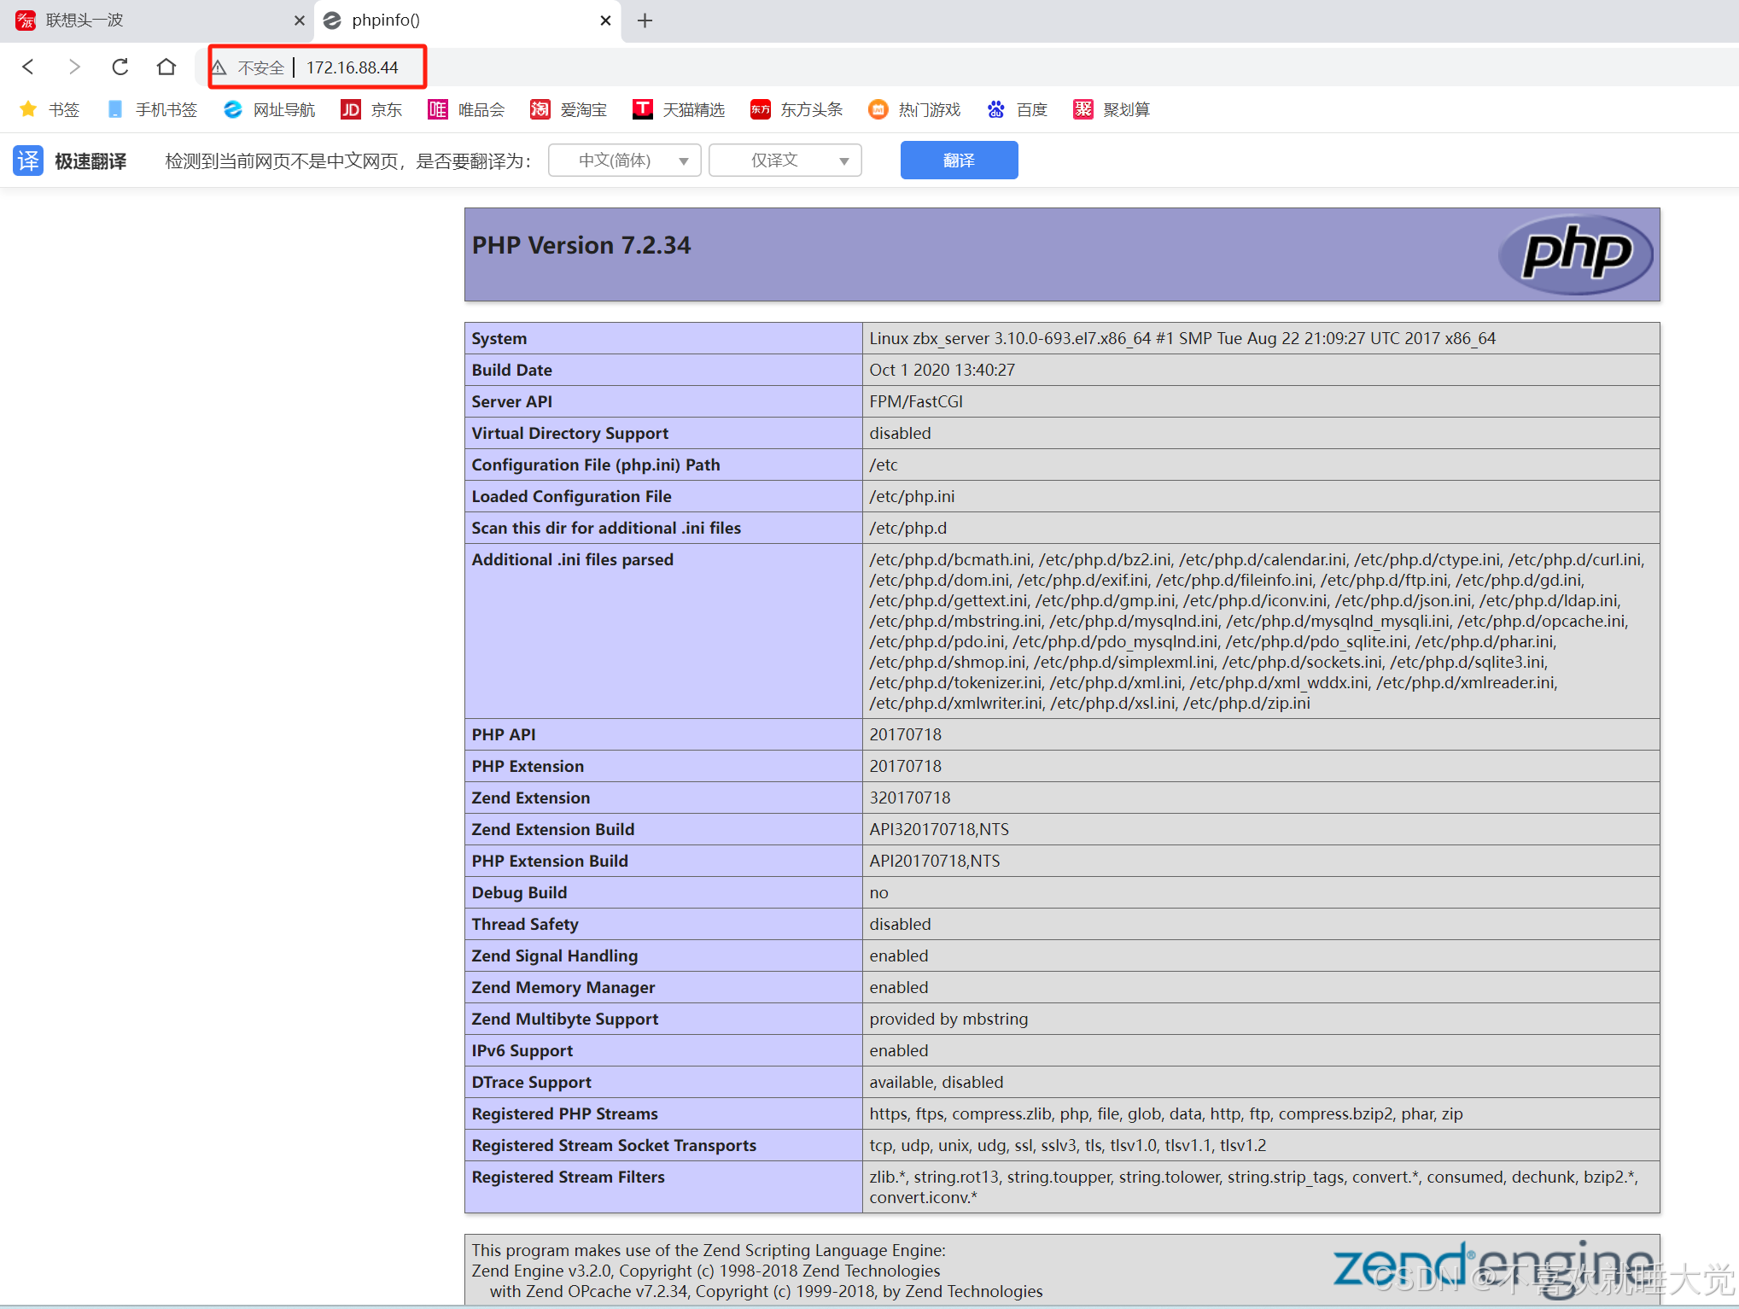
Task: Open the 手机书签 bookmark
Action: point(153,109)
